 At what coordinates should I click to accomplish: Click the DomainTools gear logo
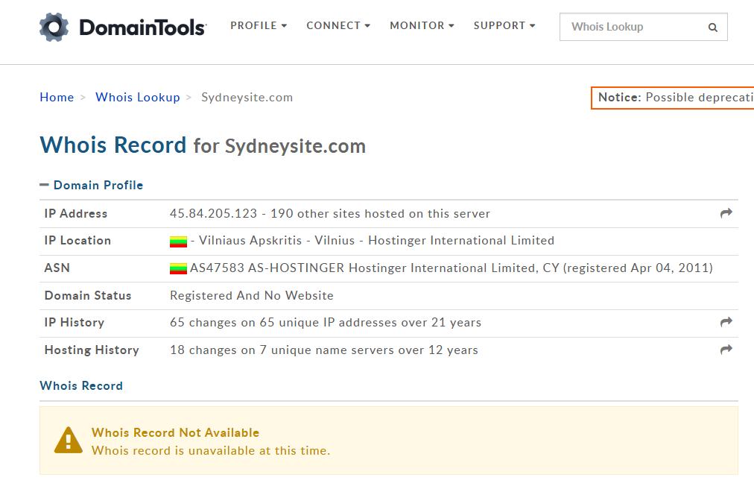pyautogui.click(x=54, y=27)
